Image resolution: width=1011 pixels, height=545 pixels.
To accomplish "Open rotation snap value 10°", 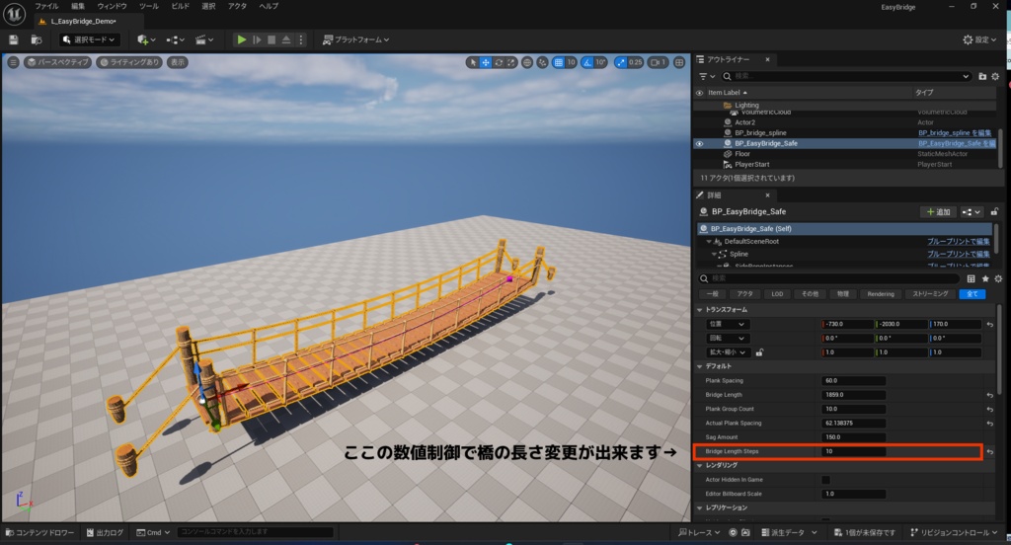I will (600, 62).
